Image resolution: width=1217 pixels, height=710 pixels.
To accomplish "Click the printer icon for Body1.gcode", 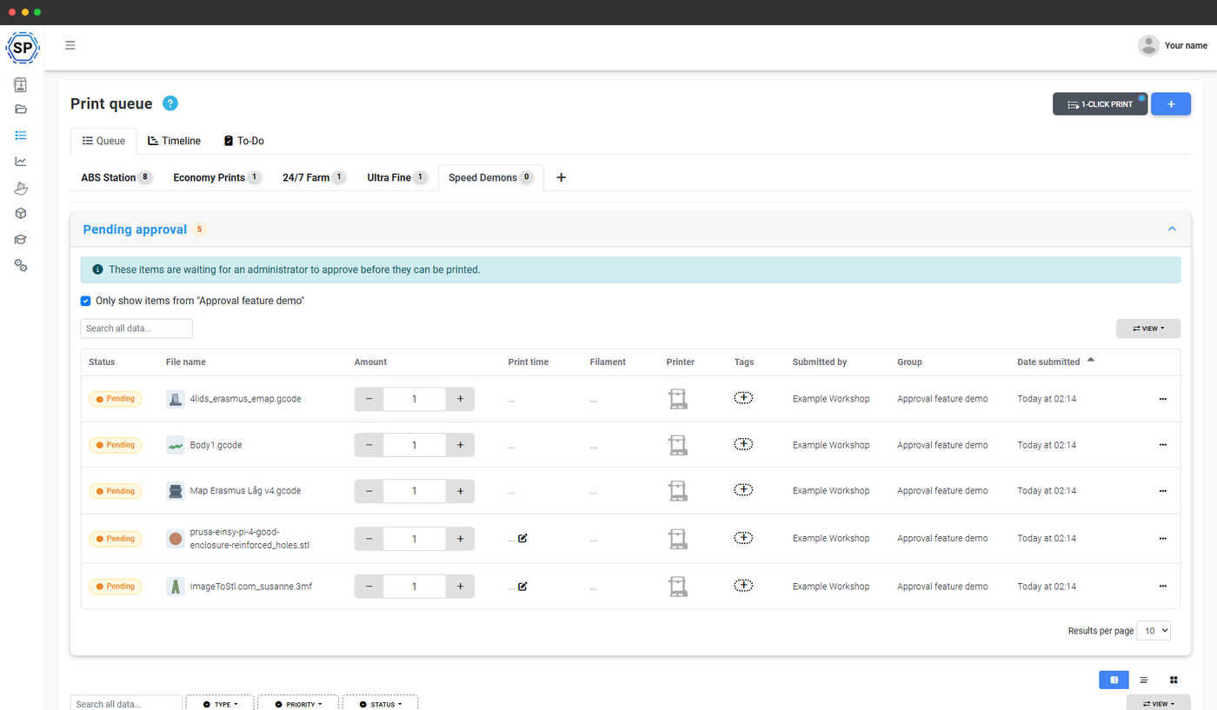I will click(x=676, y=445).
